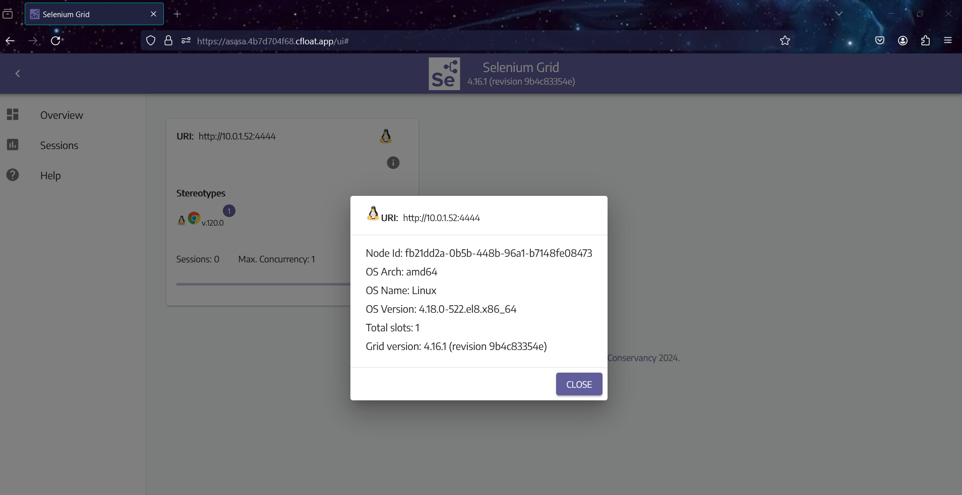This screenshot has width=962, height=495.
Task: Select the Selenium Grid browser tab
Action: tap(94, 14)
